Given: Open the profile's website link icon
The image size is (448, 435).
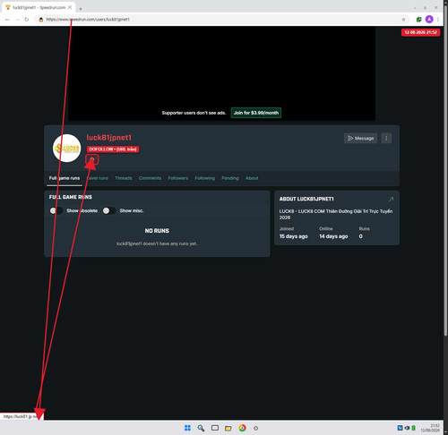Looking at the screenshot, I should (x=92, y=159).
